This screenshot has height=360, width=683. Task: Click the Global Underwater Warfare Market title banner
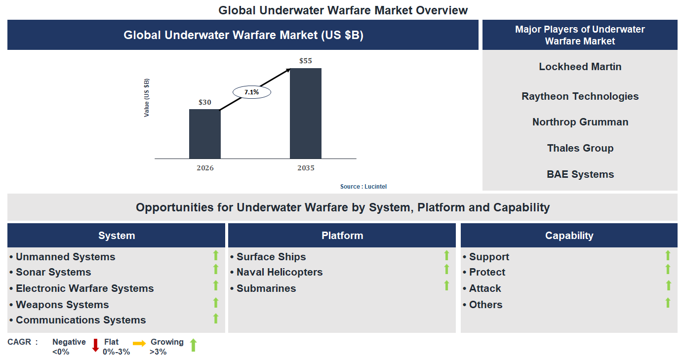click(x=242, y=35)
